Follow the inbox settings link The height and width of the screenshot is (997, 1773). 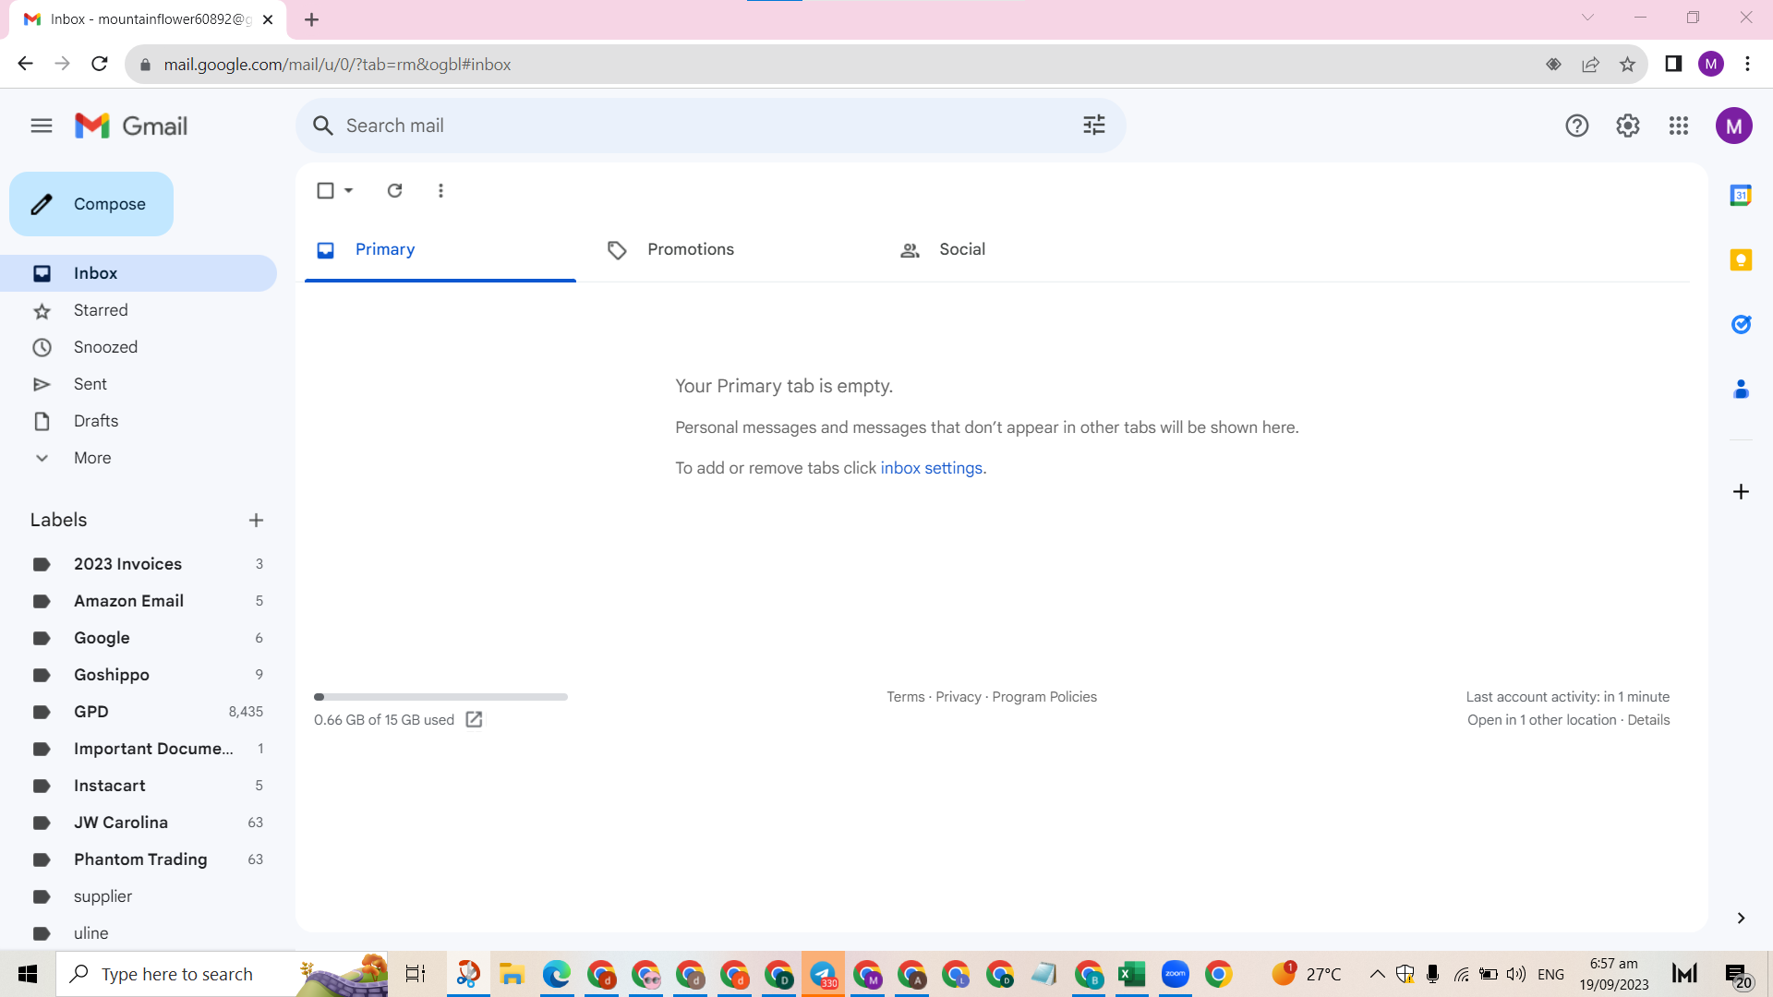pyautogui.click(x=931, y=468)
